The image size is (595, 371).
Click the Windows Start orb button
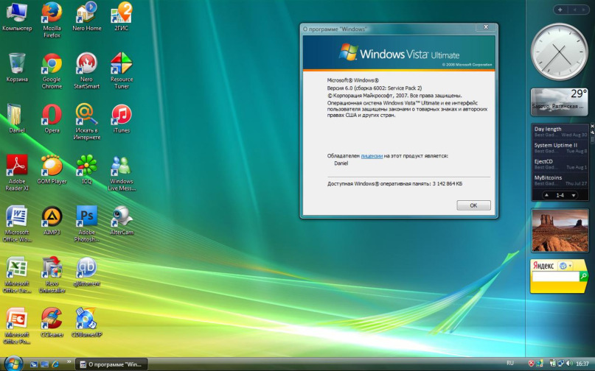[x=13, y=363]
